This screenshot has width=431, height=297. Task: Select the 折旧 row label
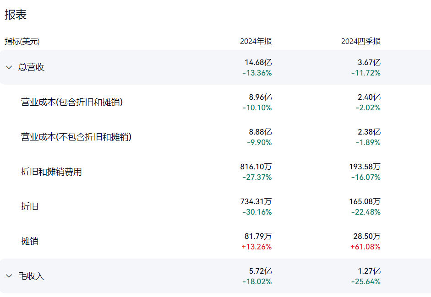(x=30, y=206)
